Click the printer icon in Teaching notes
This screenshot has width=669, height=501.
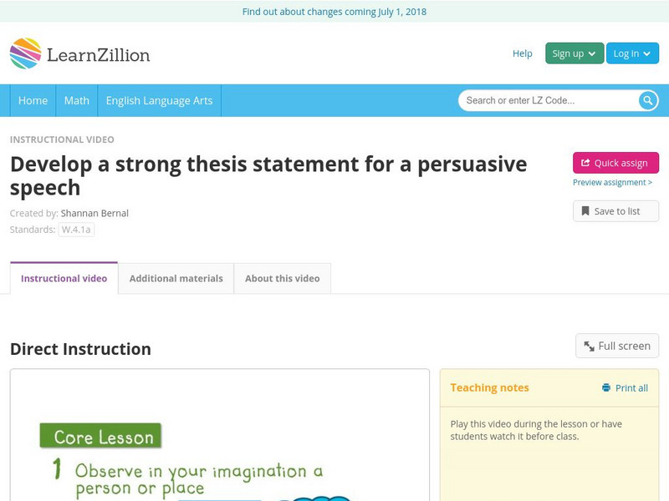click(x=606, y=388)
